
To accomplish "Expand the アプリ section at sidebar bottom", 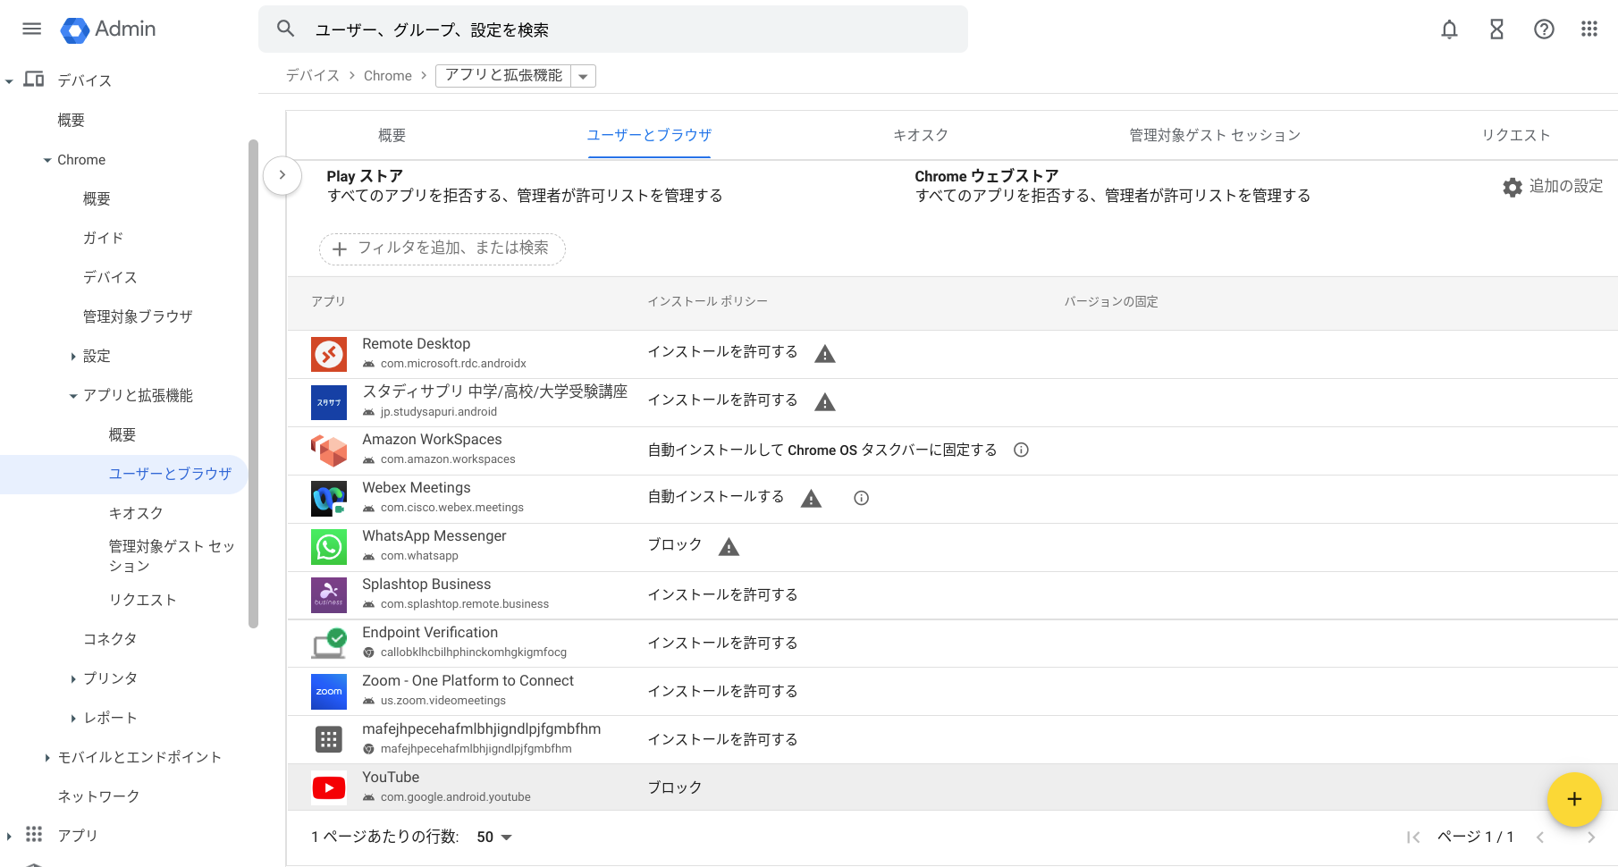I will click(9, 837).
